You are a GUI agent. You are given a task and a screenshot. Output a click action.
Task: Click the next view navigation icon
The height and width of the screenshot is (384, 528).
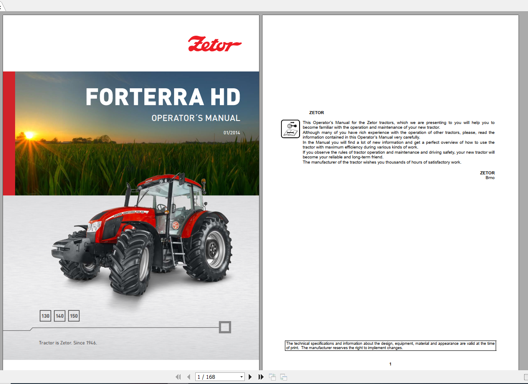pyautogui.click(x=283, y=377)
